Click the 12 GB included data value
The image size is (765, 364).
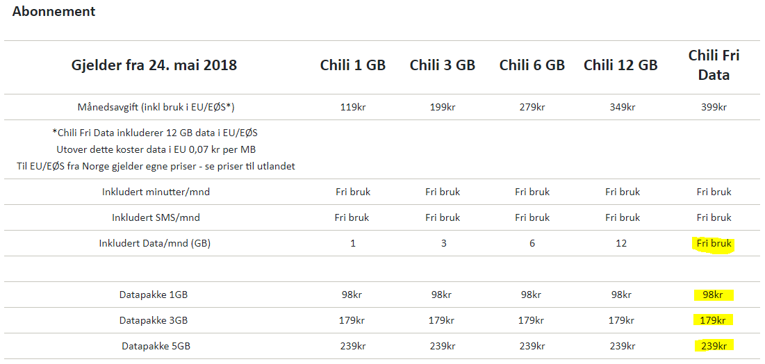[x=620, y=244]
